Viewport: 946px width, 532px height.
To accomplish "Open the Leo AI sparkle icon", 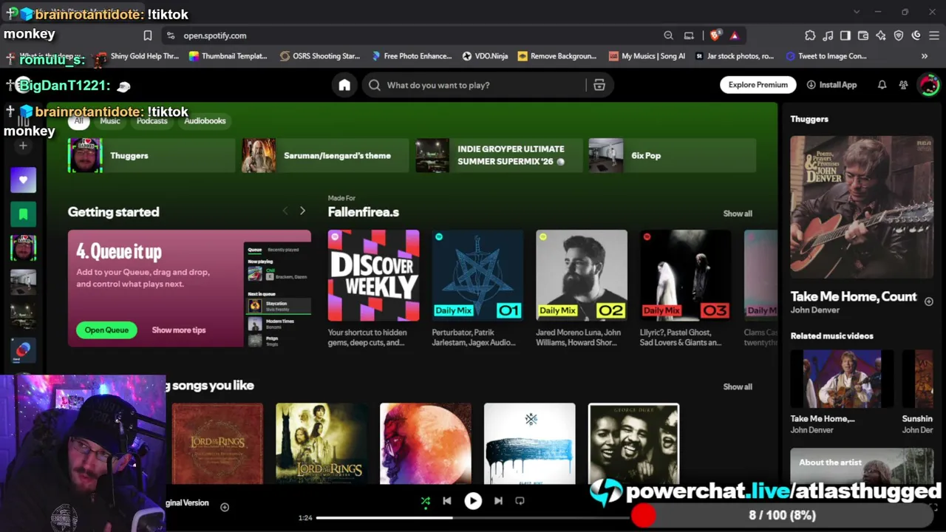I will click(x=881, y=35).
